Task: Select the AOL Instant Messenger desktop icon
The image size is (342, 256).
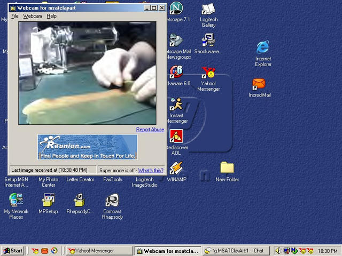Action: pos(176,105)
